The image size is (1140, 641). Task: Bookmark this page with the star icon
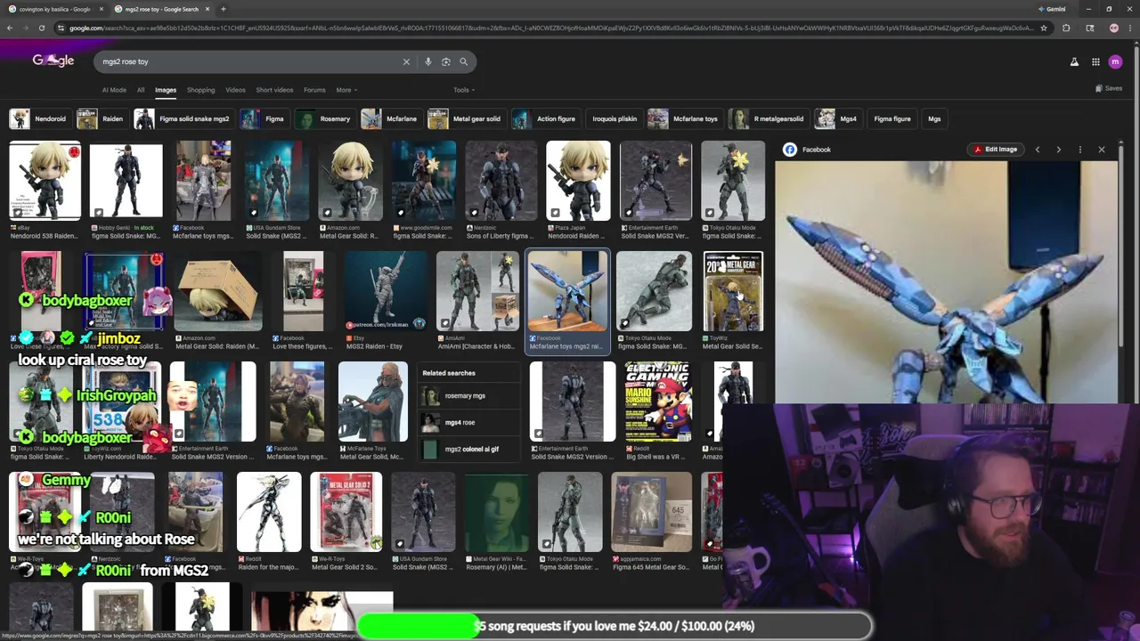coord(1044,28)
